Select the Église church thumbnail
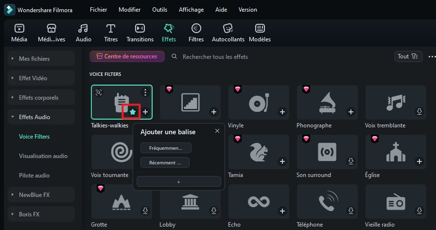Screen dimensions: 436x230 [x=396, y=152]
